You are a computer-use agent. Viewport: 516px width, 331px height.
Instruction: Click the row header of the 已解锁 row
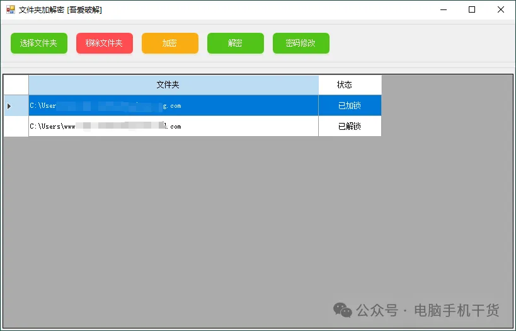[16, 127]
